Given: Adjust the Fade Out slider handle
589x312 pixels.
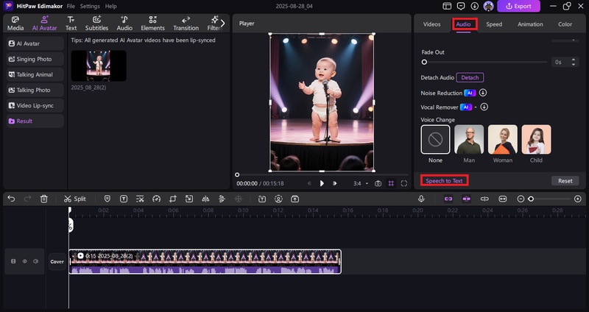Looking at the screenshot, I should [x=424, y=62].
